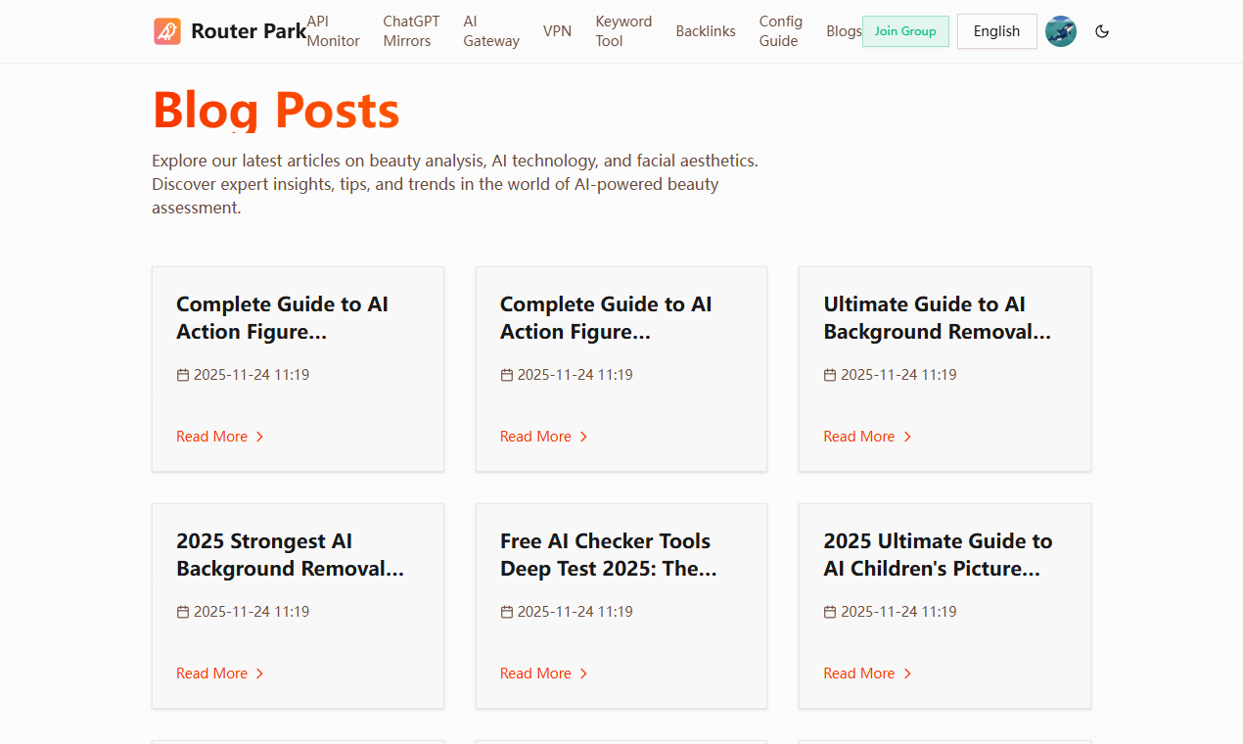1243x744 pixels.
Task: Open 'Ultimate Guide to AI Background Removal' title
Action: [x=938, y=318]
